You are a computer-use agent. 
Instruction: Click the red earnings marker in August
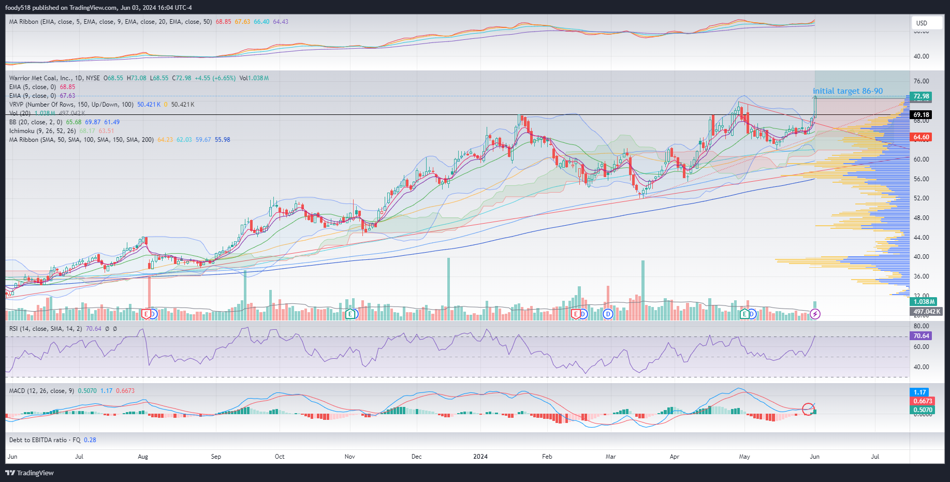click(x=147, y=314)
